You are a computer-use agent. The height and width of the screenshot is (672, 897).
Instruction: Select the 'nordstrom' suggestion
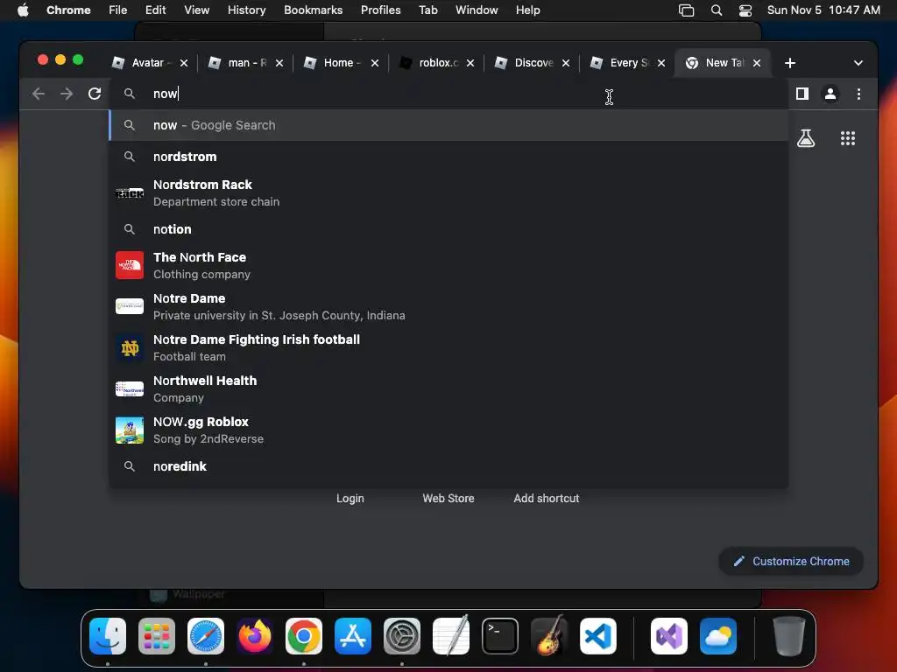click(449, 157)
